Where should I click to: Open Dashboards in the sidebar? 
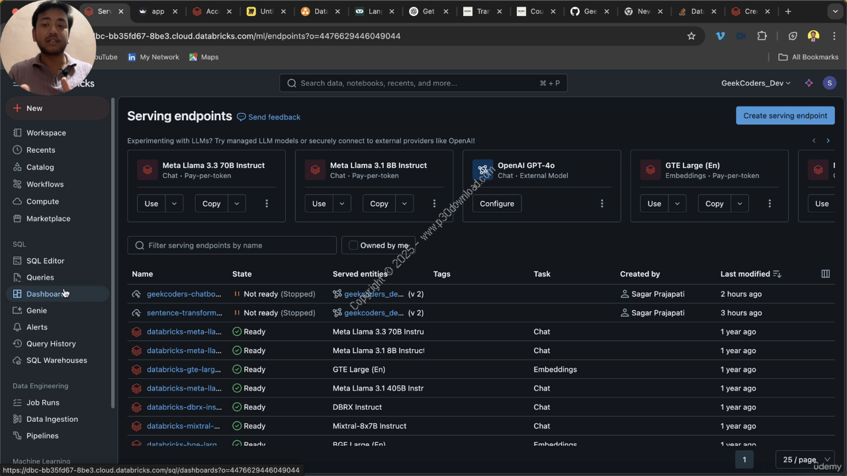[x=58, y=294]
